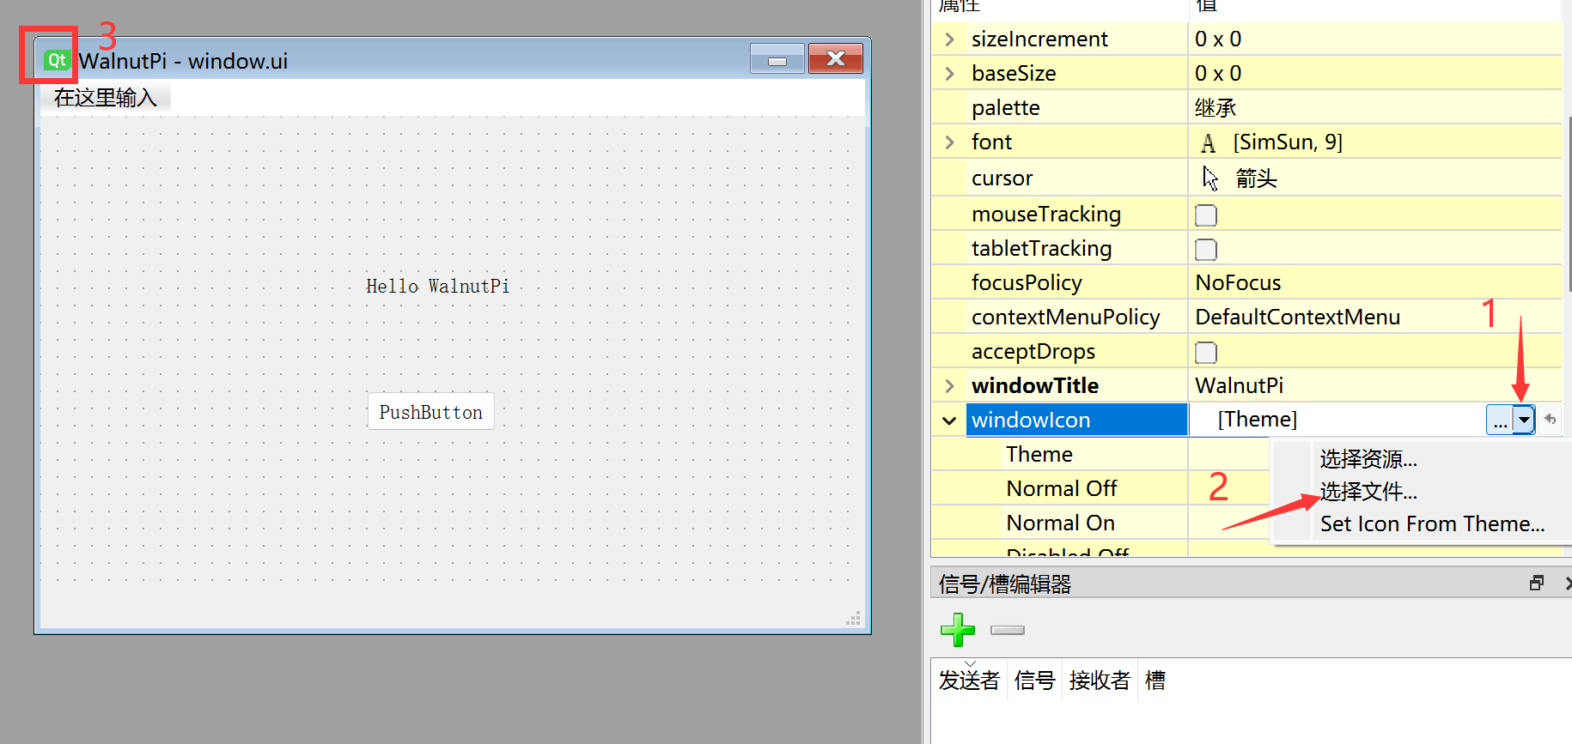Collapse the windowIcon property
Viewport: 1572px width, 744px height.
click(x=949, y=420)
